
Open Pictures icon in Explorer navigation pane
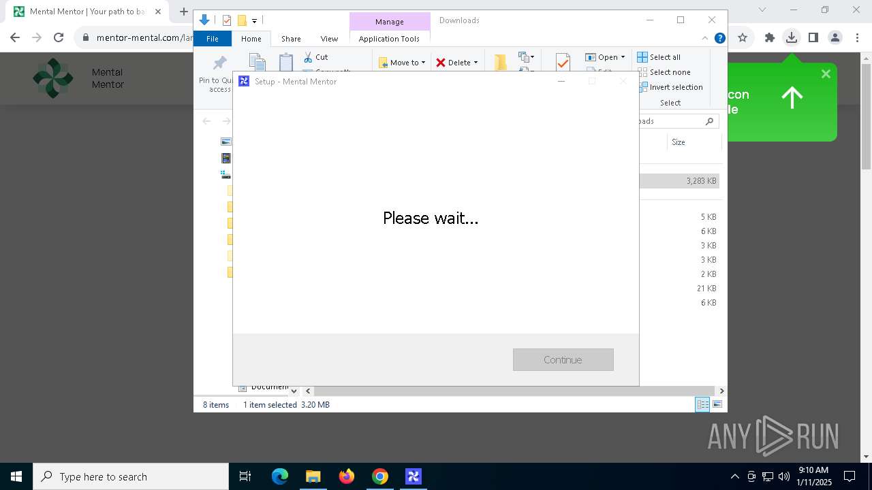pos(226,142)
